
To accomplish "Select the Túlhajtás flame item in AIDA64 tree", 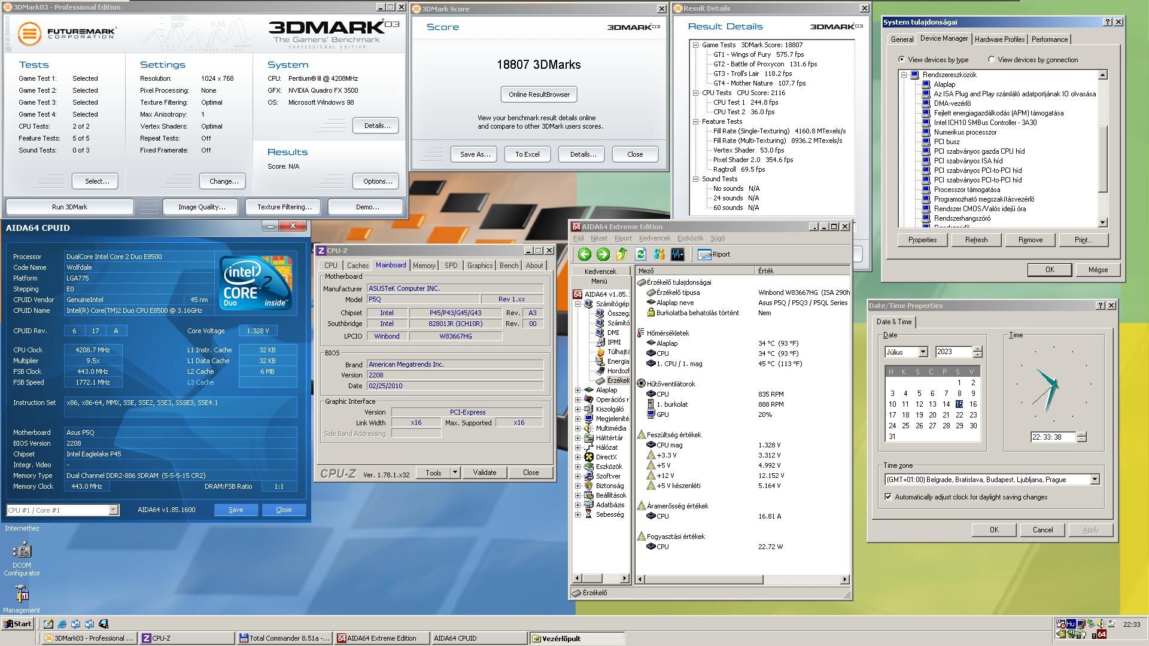I will tap(613, 352).
